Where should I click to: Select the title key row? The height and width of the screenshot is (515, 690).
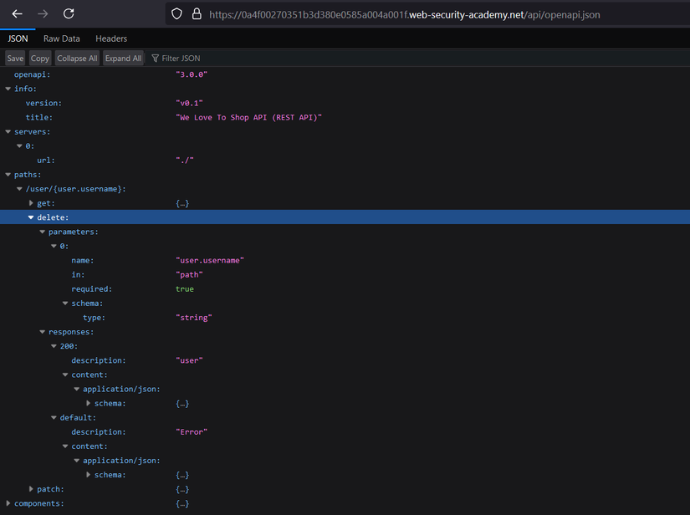345,117
